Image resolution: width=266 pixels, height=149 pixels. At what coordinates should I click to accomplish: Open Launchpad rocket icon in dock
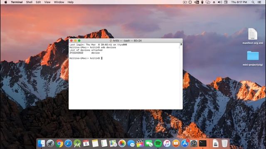click(50, 144)
